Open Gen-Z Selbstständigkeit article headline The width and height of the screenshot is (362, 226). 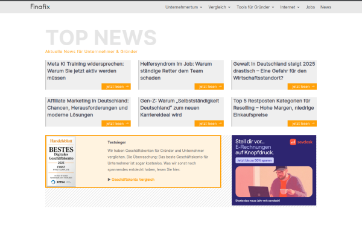pyautogui.click(x=180, y=108)
